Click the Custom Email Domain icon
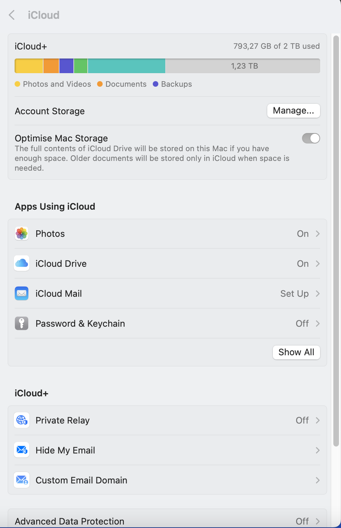Viewport: 341px width, 528px height. (22, 480)
